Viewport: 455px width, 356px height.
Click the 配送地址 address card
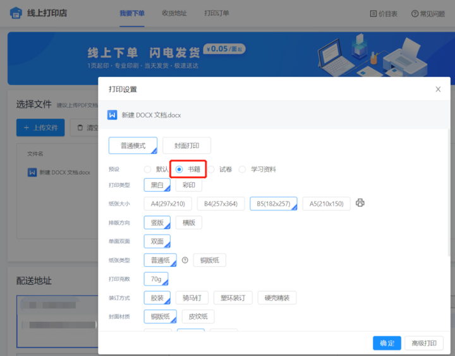(x=57, y=321)
